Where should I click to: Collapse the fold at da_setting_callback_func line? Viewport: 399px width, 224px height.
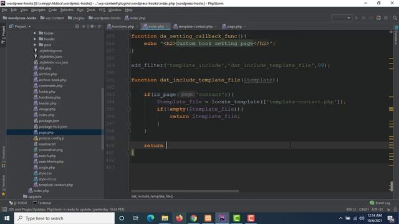click(x=128, y=36)
